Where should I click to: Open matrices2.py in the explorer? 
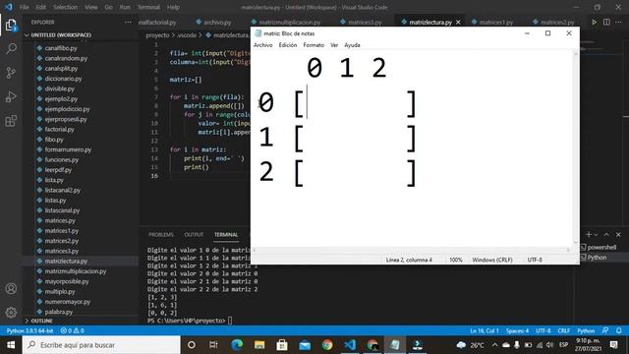point(61,241)
